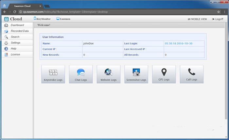Close the Easemon Cloud browser tab
This screenshot has width=229, height=140.
pyautogui.click(x=40, y=6)
